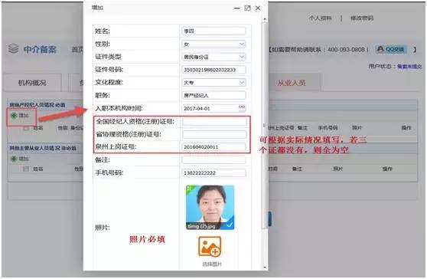Toggle the checkmark on the uploaded photo
This screenshot has height=279, width=427.
230,225
